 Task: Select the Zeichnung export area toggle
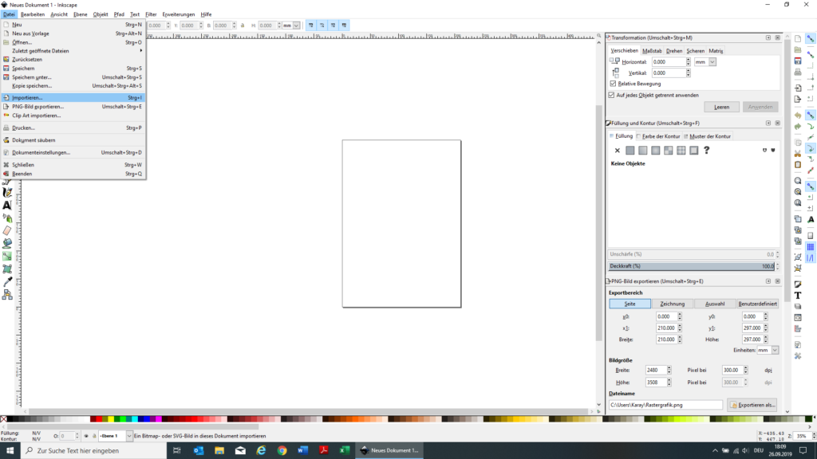point(673,304)
